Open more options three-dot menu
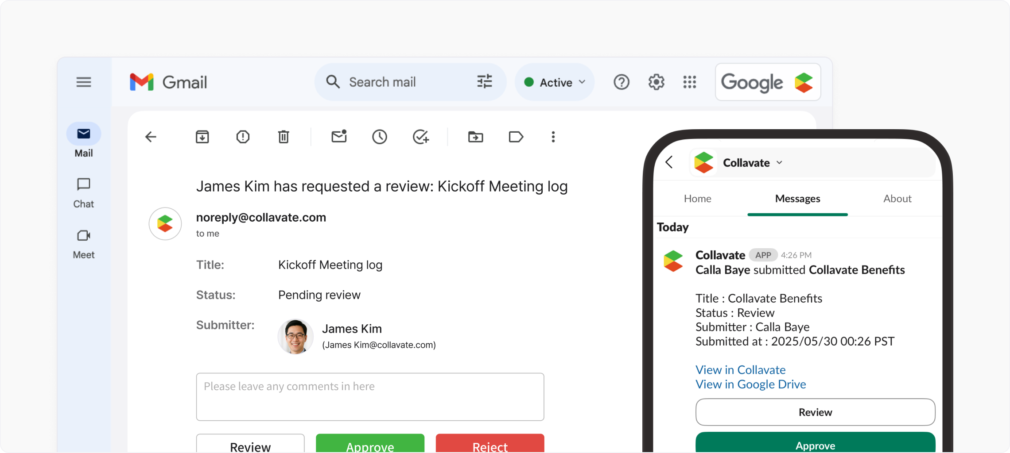The image size is (1010, 453). (x=553, y=137)
